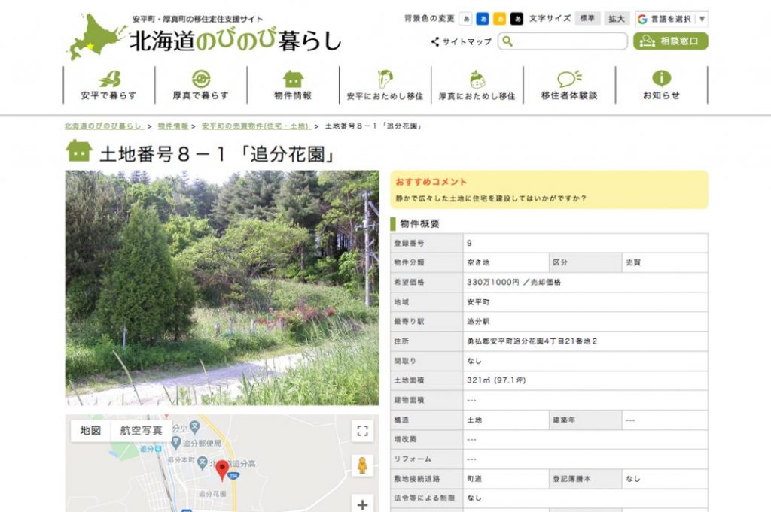Open the お知らせ info icon item

(x=661, y=85)
